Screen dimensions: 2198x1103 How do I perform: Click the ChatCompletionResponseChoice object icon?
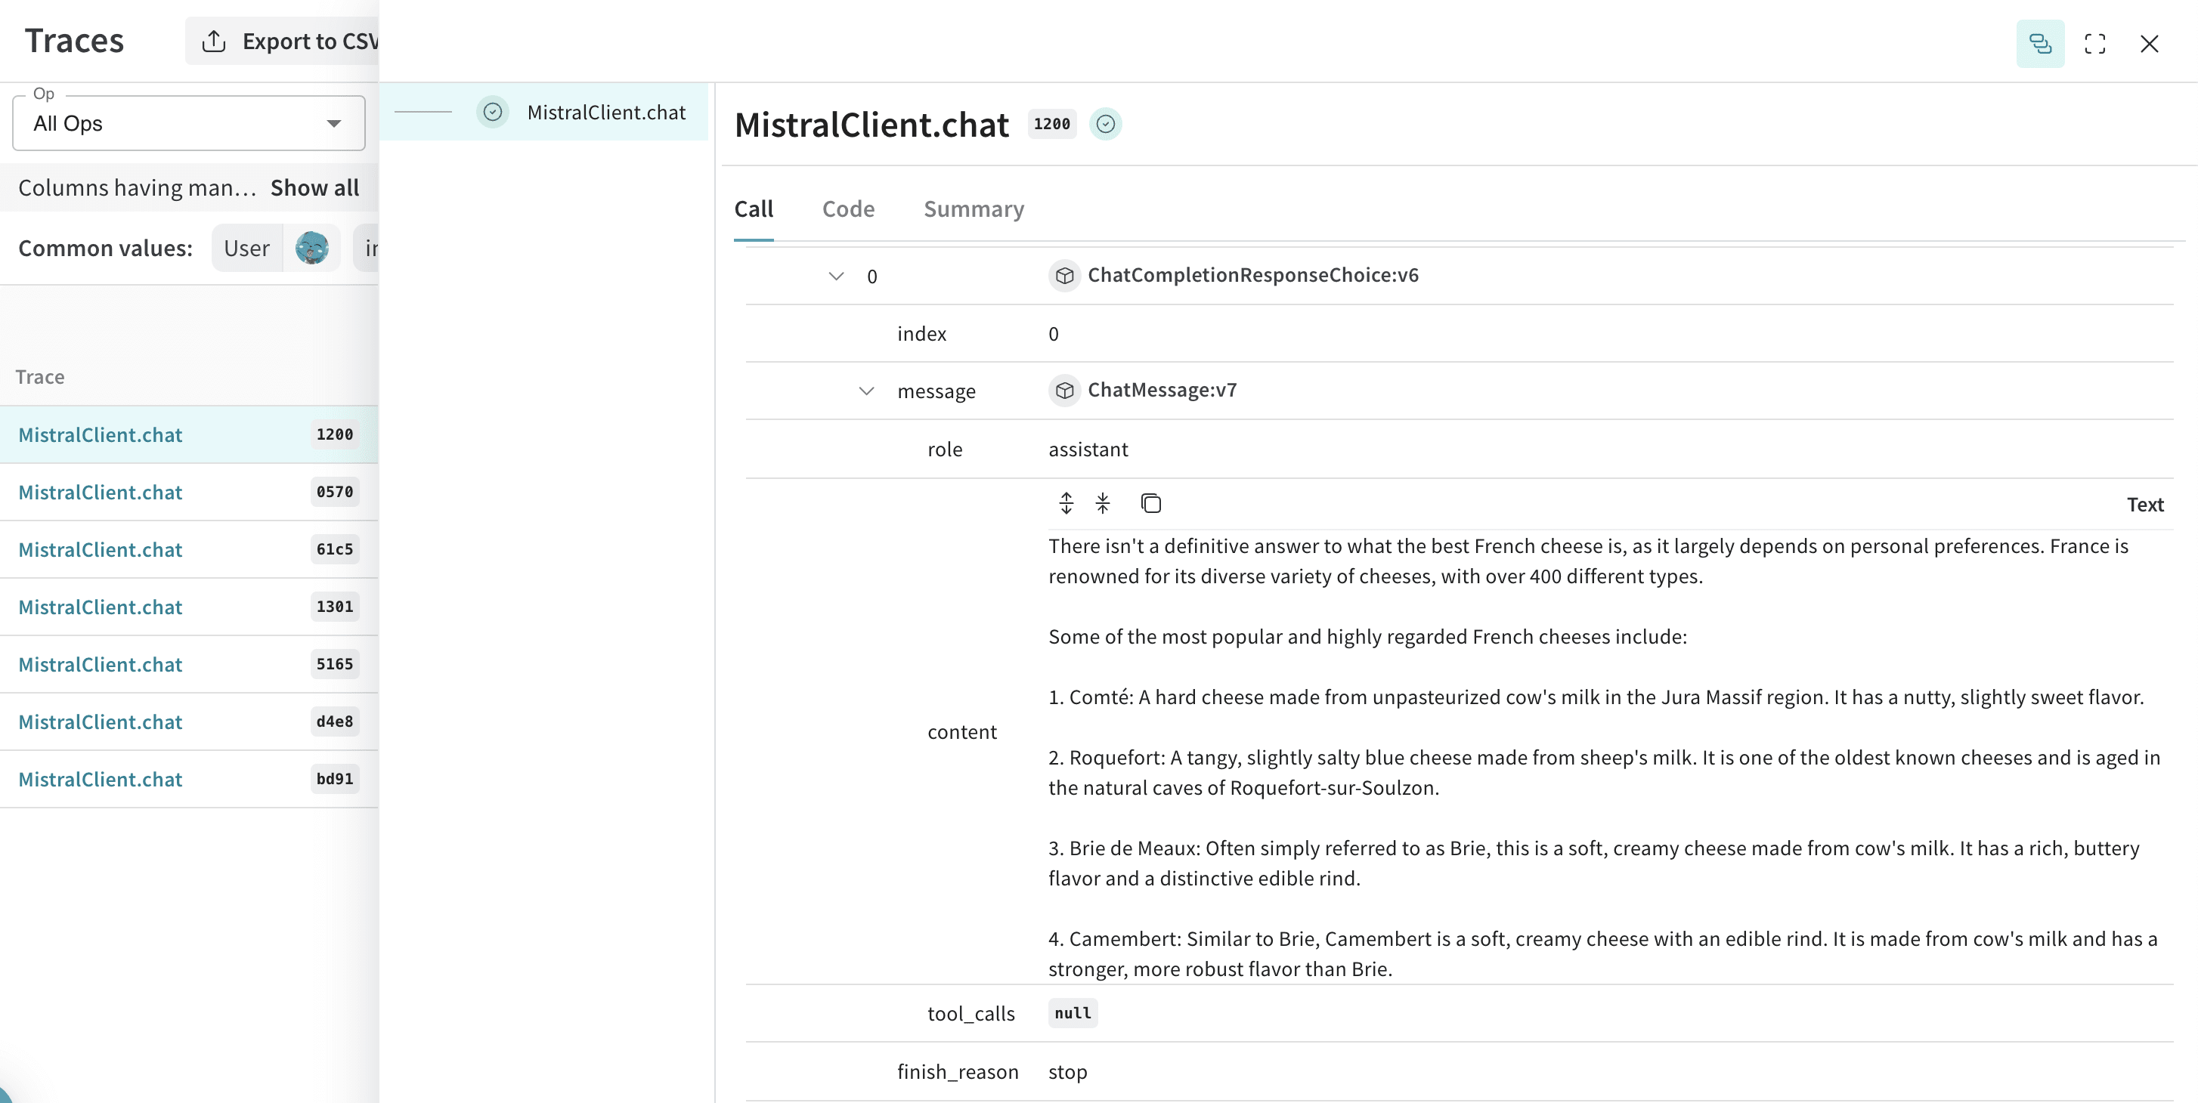(1064, 276)
